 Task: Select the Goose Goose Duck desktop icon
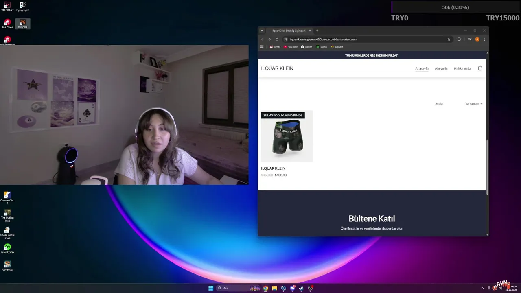(x=7, y=232)
